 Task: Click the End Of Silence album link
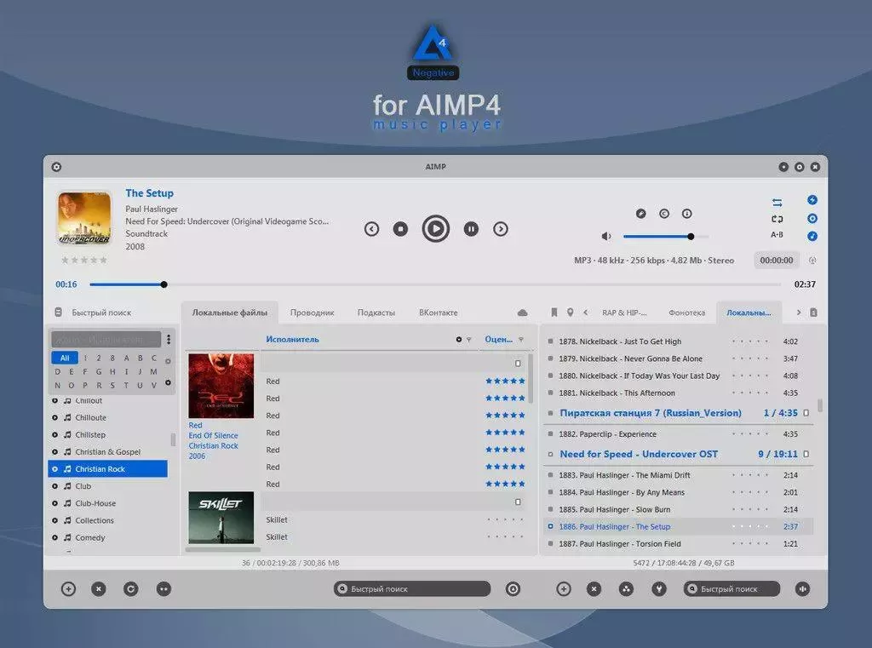pyautogui.click(x=213, y=436)
